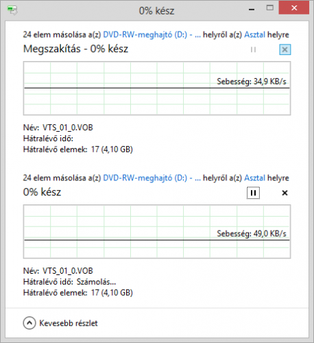Screen dimensions: 314x343
Task: Click the second speed graph showing 49,0 KB/s
Action: coord(157,231)
